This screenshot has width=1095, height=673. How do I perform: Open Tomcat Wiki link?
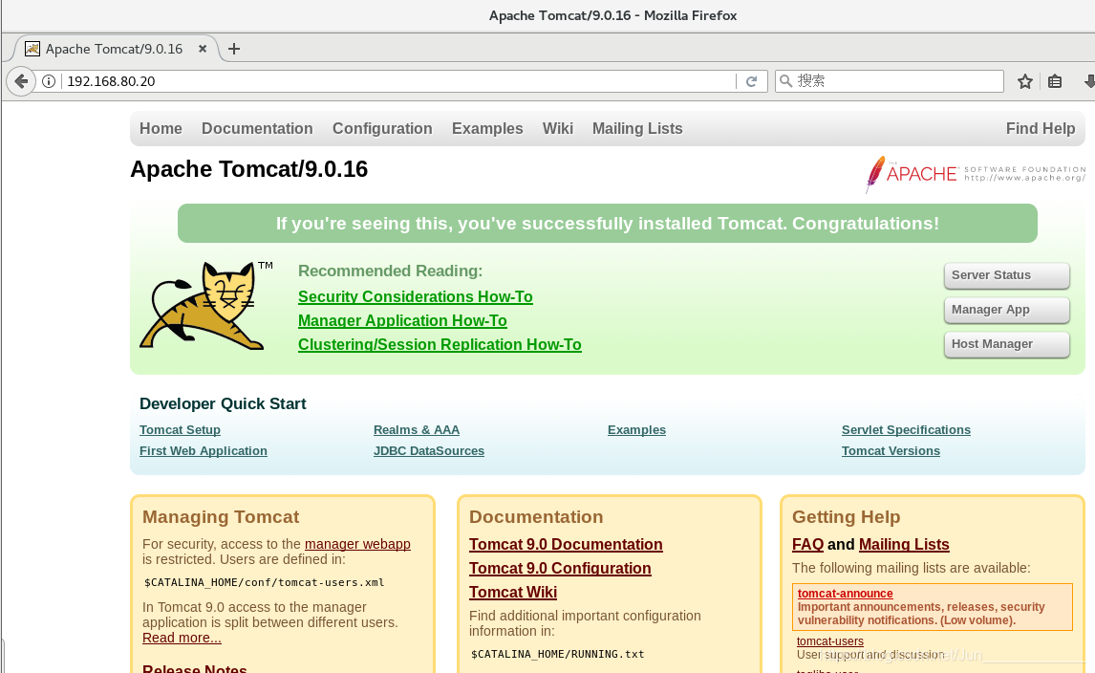(x=513, y=592)
